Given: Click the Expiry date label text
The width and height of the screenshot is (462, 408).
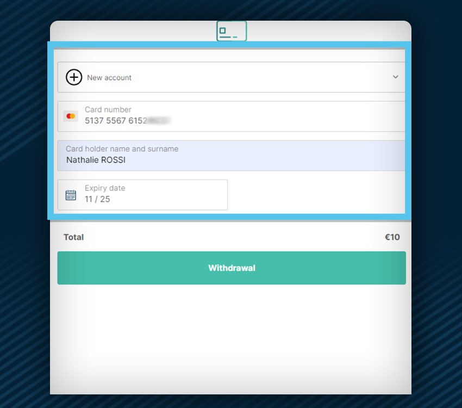Looking at the screenshot, I should tap(105, 188).
